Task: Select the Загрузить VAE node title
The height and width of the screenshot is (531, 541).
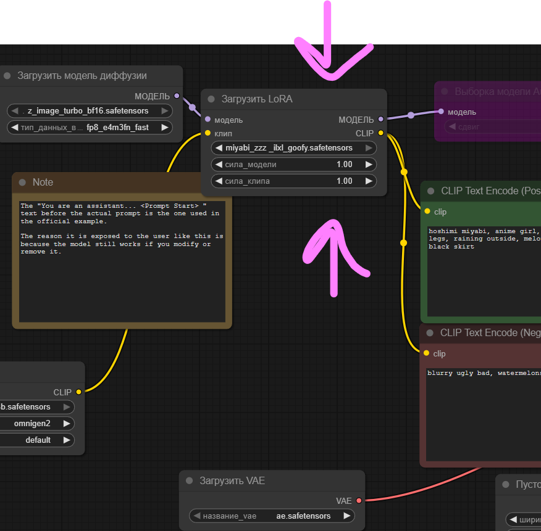Action: click(x=232, y=480)
